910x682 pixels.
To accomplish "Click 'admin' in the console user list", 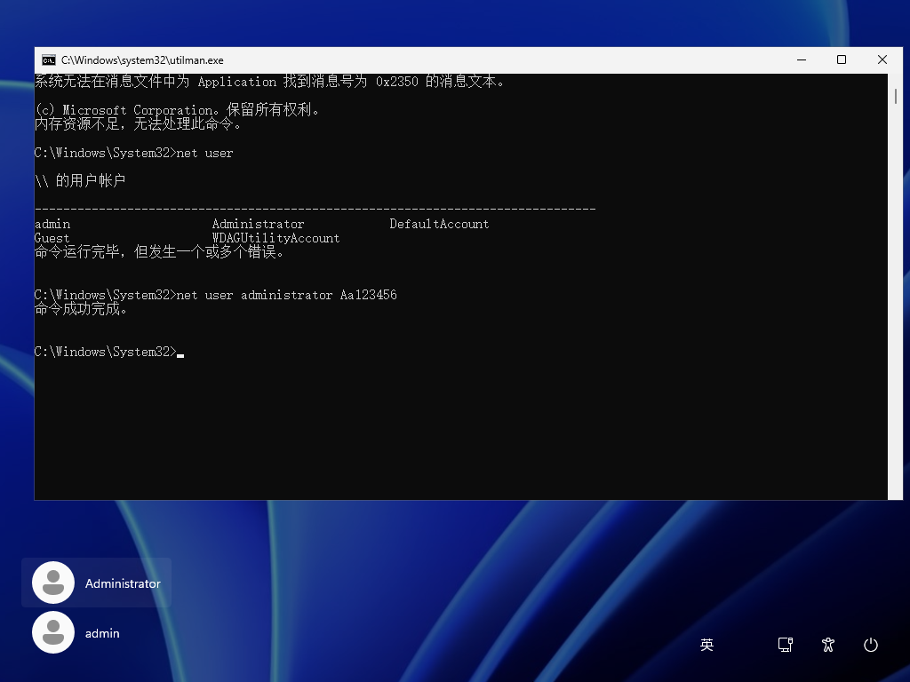I will [x=52, y=224].
